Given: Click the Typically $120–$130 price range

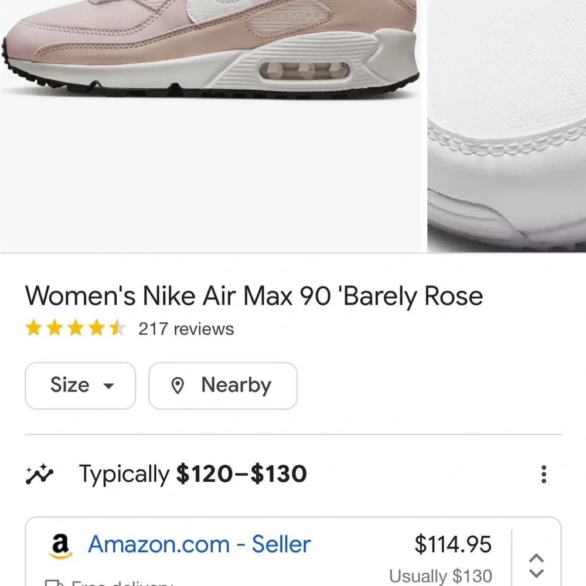Looking at the screenshot, I should click(193, 473).
